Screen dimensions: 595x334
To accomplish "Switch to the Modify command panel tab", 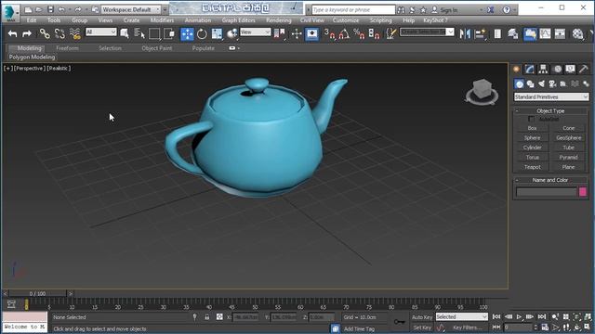I will (x=530, y=69).
